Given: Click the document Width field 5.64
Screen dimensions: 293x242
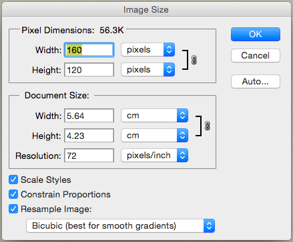Looking at the screenshot, I should pos(89,116).
